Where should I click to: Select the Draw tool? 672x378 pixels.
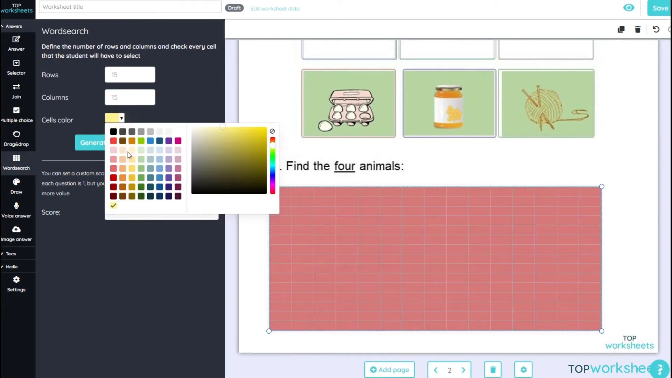[x=16, y=185]
